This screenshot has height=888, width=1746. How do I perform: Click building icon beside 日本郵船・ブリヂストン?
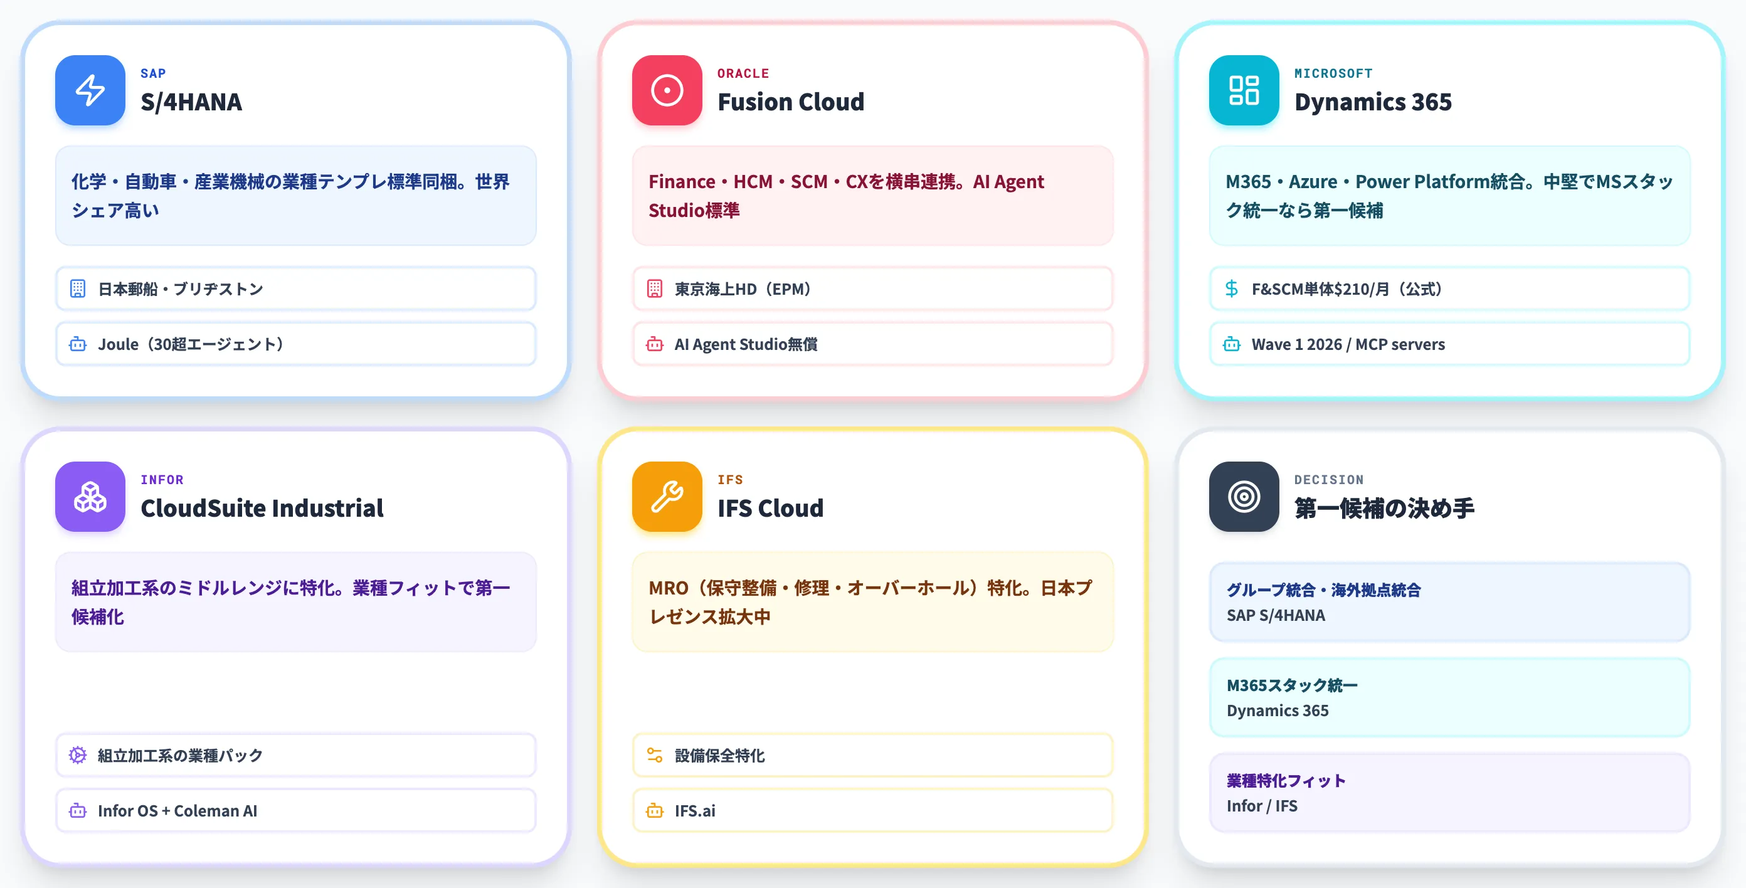[x=78, y=288]
